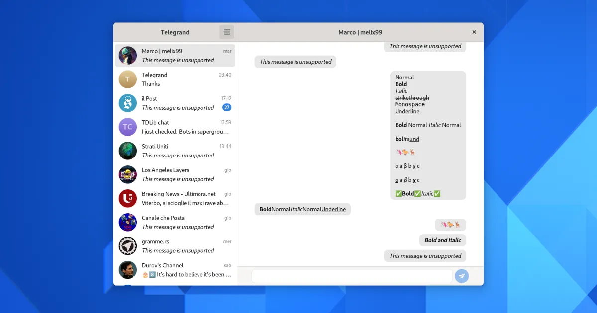The height and width of the screenshot is (313, 597).
Task: Close the Telegrand window
Action: 474,32
